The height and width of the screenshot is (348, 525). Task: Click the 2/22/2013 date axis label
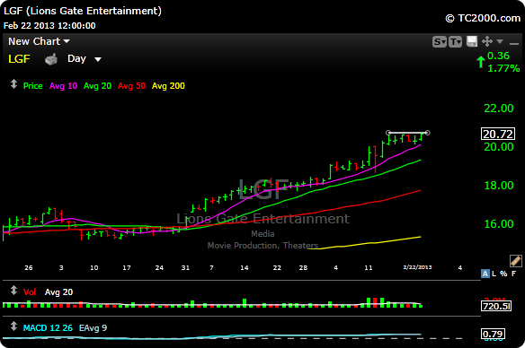417,267
